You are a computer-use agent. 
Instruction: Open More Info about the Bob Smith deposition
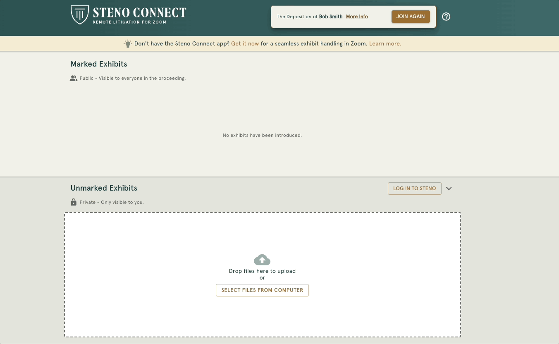pyautogui.click(x=356, y=17)
